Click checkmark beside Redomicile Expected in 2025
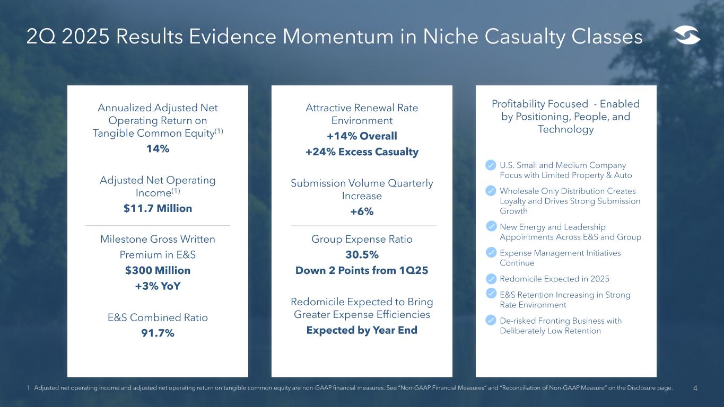The image size is (724, 407). (x=491, y=279)
